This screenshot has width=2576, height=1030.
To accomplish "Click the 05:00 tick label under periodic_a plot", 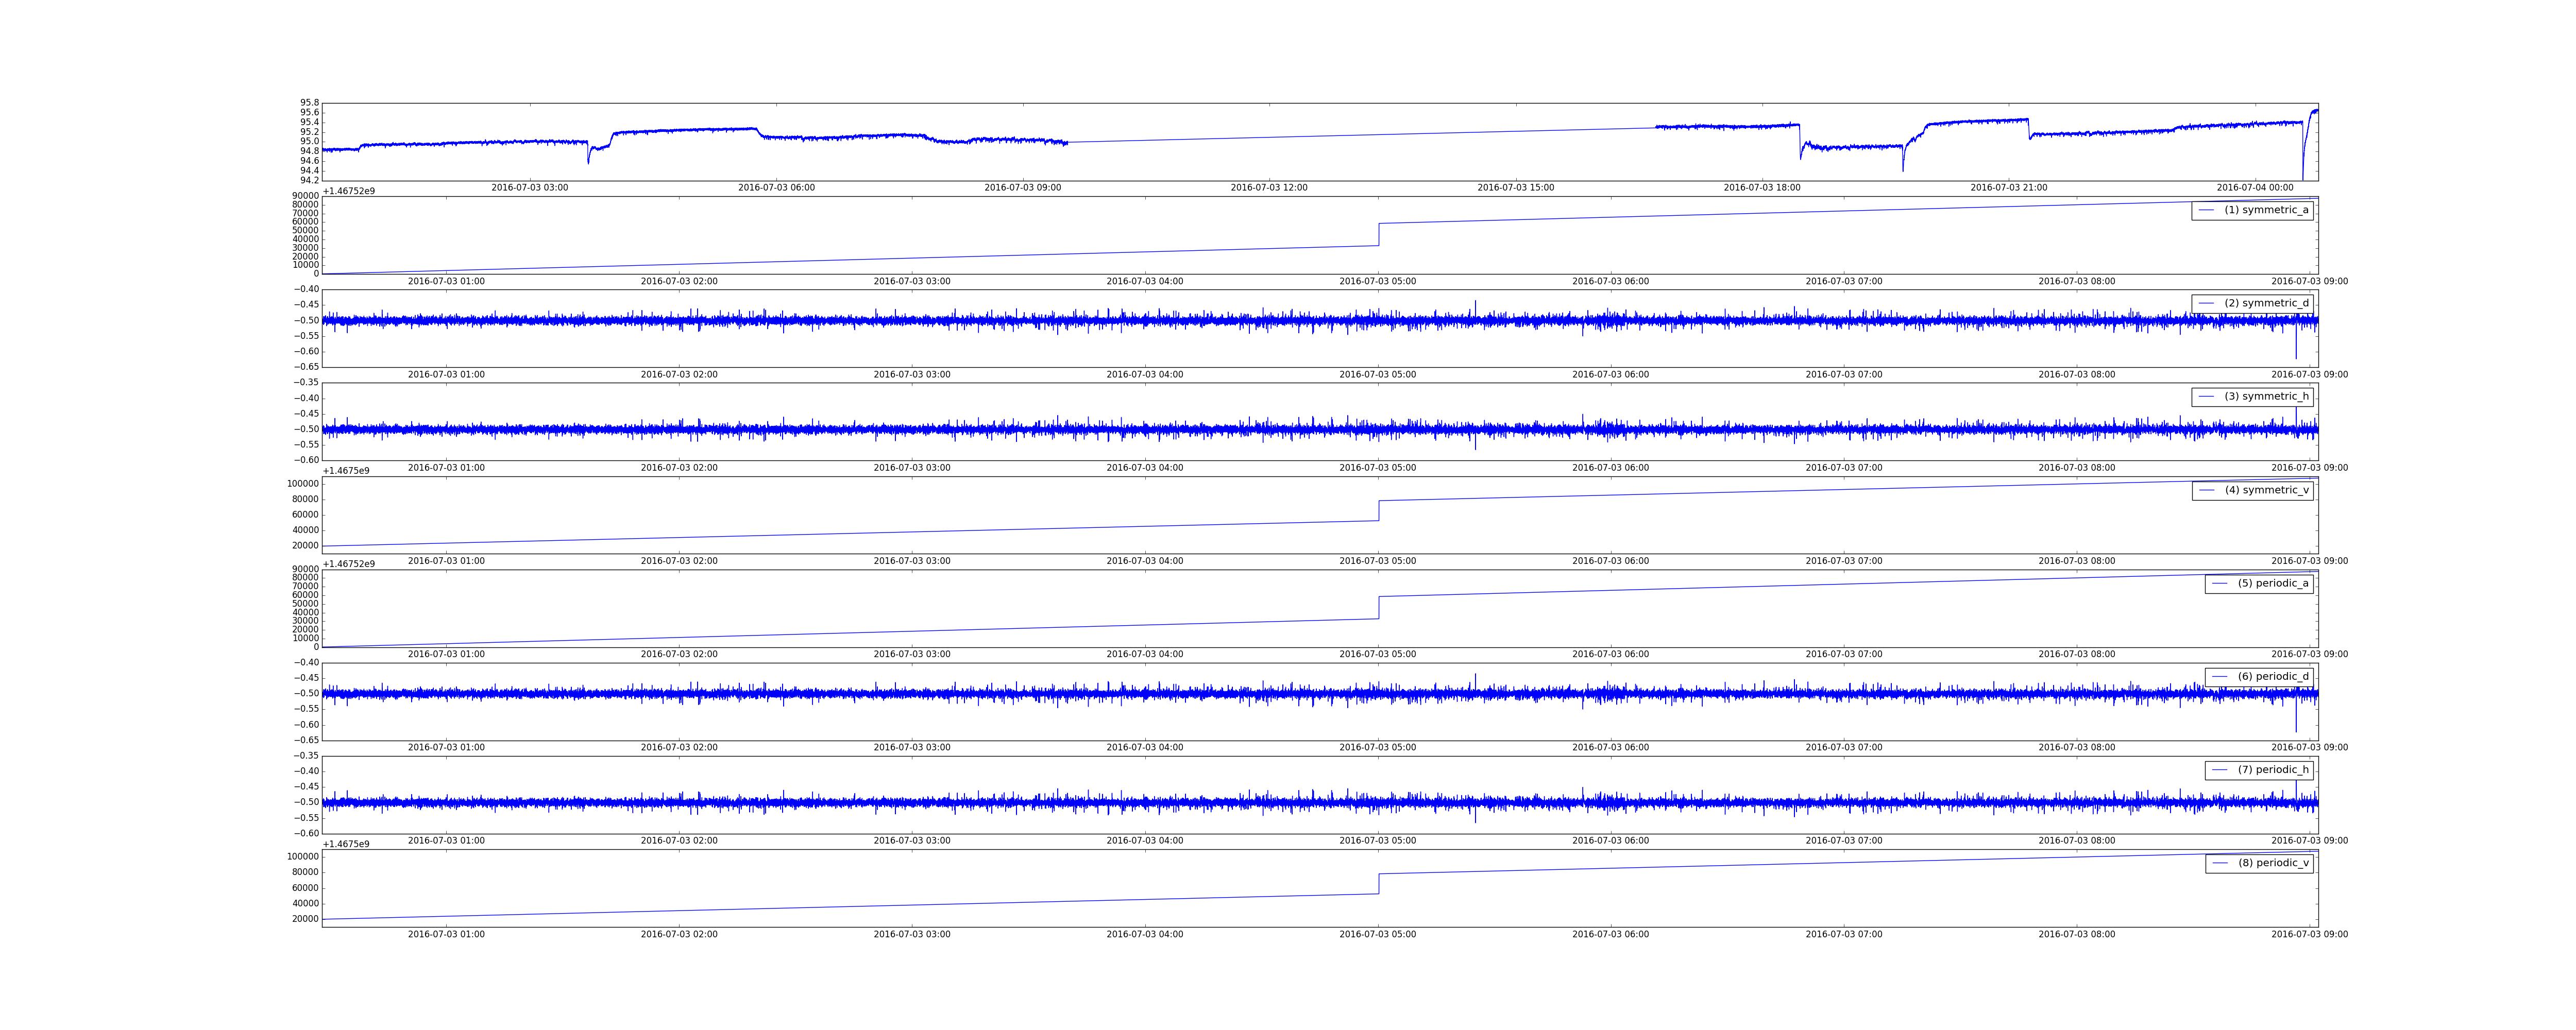I will (1378, 654).
